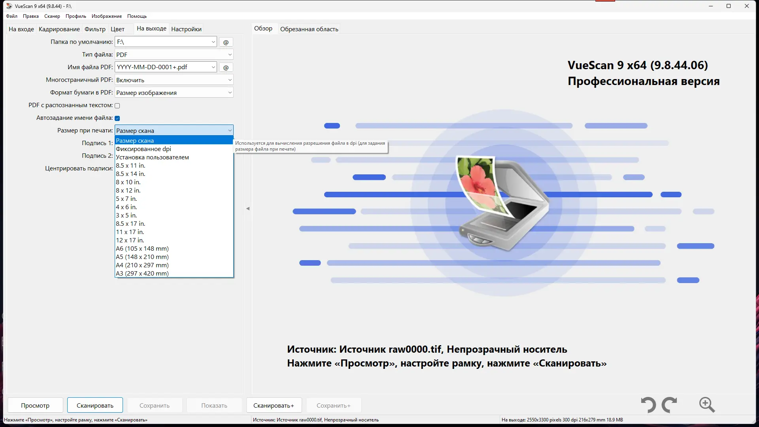Open the Сканер menu
The width and height of the screenshot is (759, 427).
(52, 16)
